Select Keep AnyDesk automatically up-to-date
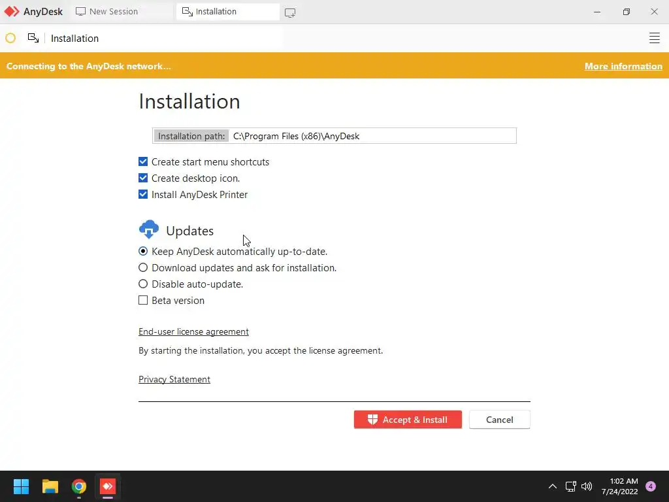 143,251
